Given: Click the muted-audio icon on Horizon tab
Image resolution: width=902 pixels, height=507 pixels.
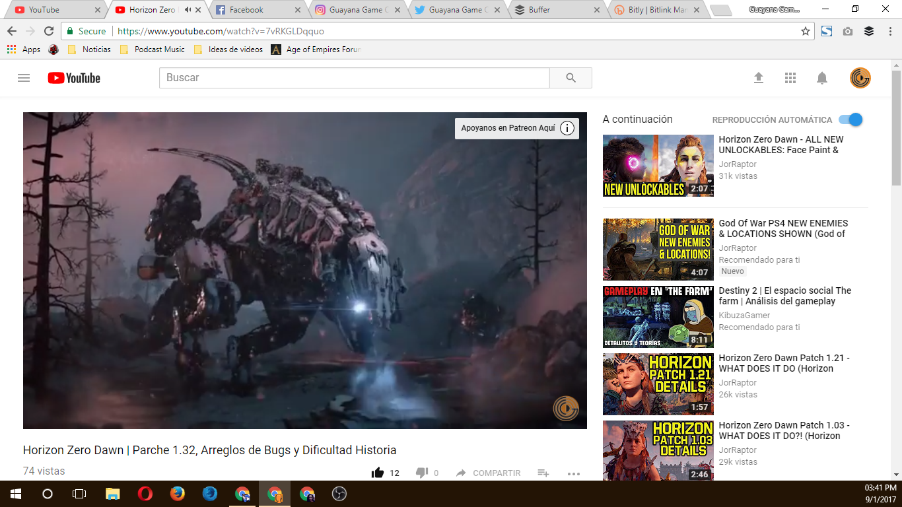Looking at the screenshot, I should (188, 10).
